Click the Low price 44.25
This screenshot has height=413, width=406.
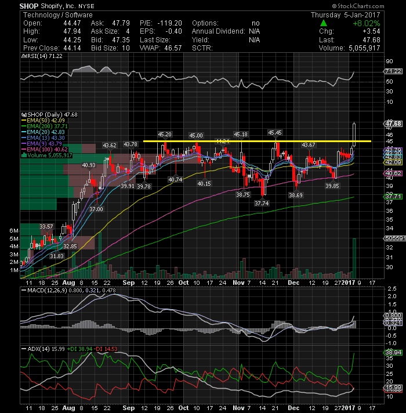coord(72,40)
